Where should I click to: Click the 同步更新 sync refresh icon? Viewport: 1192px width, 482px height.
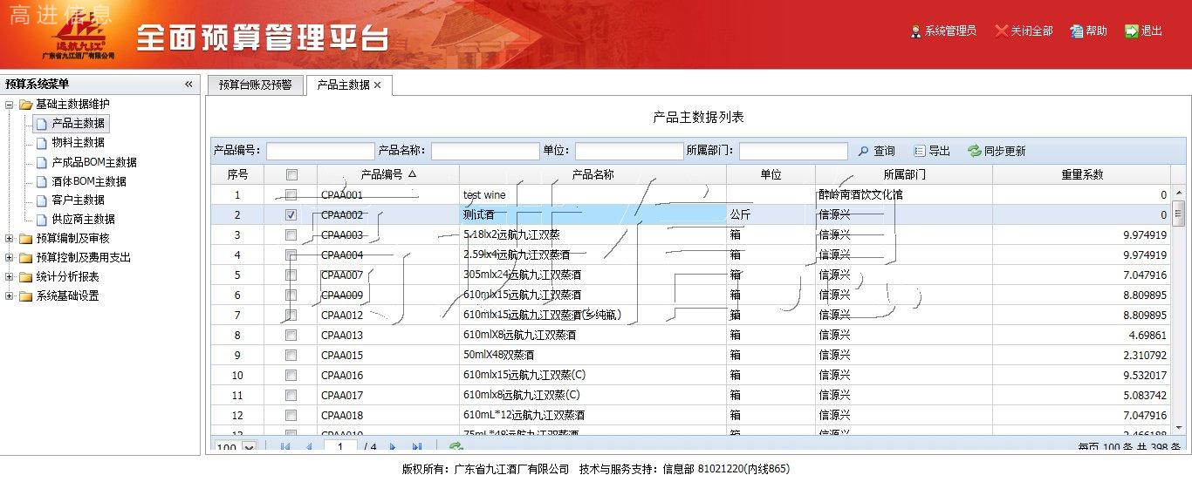tap(975, 151)
